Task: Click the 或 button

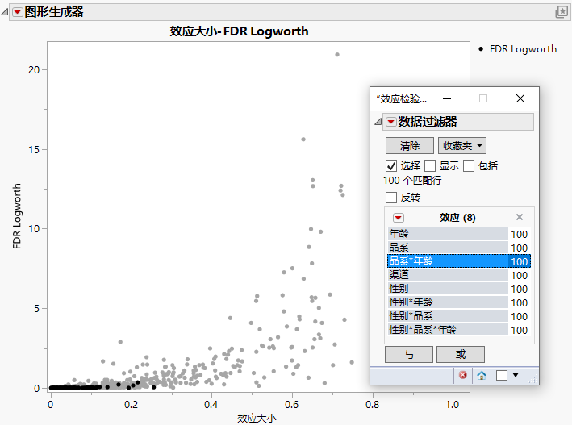Action: [461, 354]
